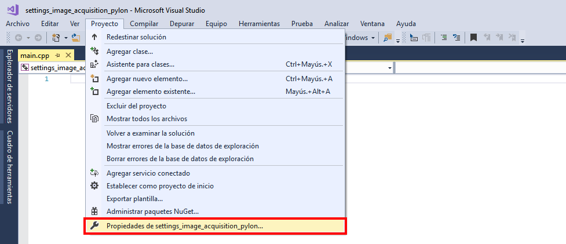Open the Compilar menu

(144, 24)
